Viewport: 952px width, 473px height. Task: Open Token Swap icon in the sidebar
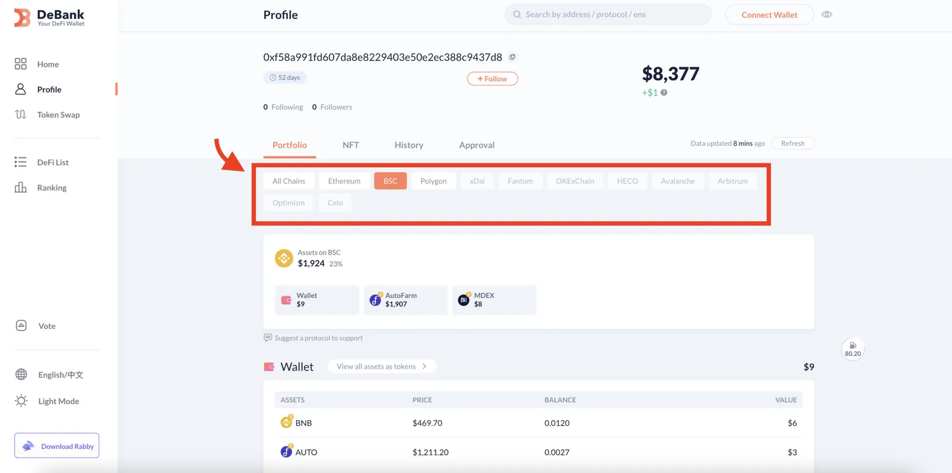(21, 114)
